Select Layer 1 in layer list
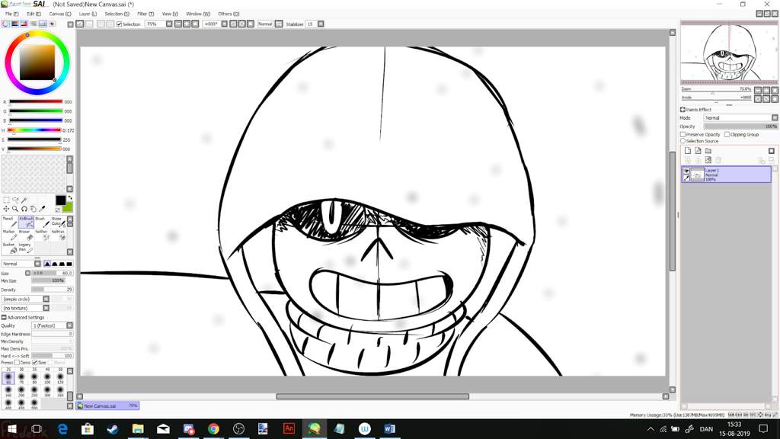The width and height of the screenshot is (780, 439). coord(726,175)
